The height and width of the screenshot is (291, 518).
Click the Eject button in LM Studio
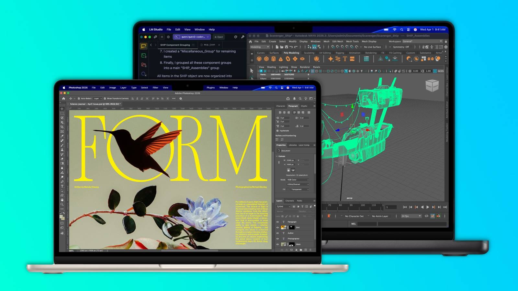click(219, 37)
